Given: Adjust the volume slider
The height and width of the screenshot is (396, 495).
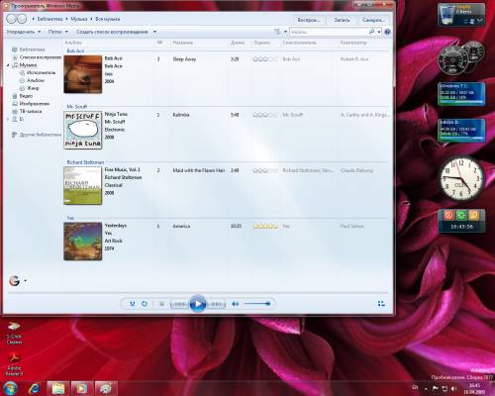Looking at the screenshot, I should [257, 304].
